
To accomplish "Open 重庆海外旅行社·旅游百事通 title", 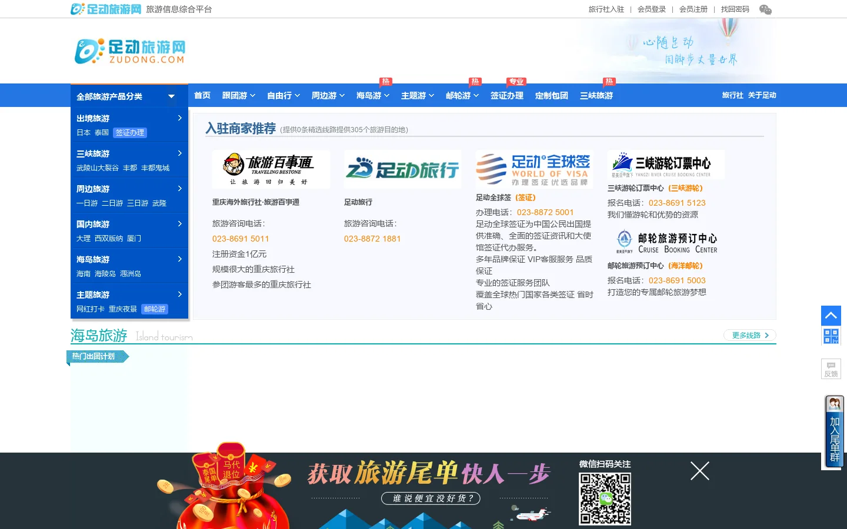I will click(x=256, y=202).
